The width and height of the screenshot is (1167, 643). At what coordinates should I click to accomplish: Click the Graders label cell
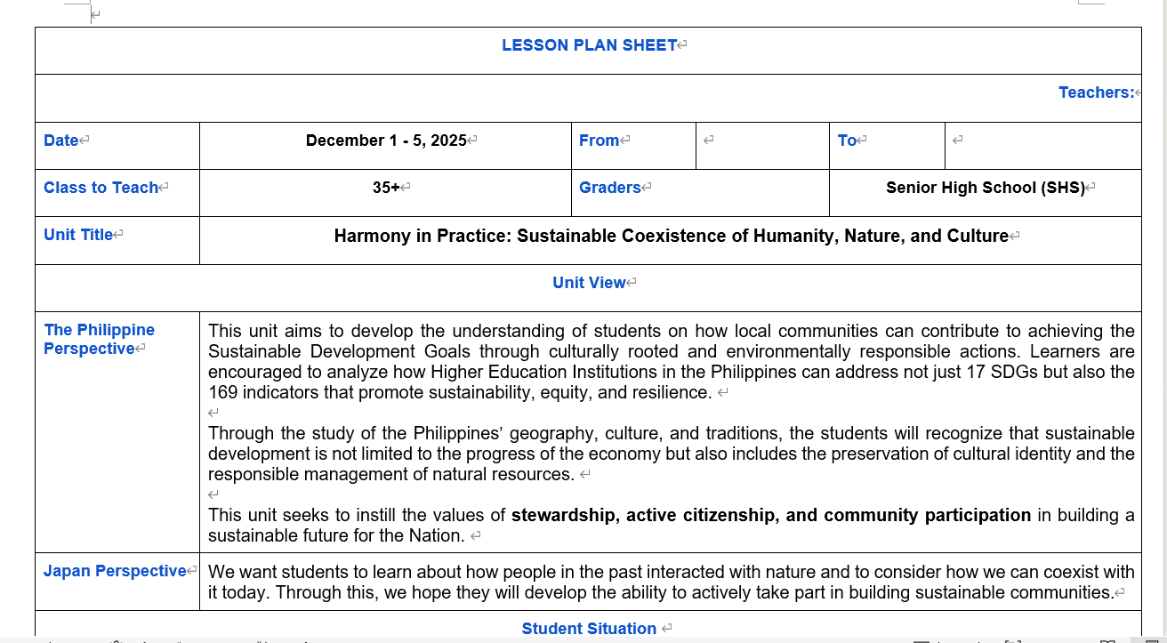pos(610,188)
